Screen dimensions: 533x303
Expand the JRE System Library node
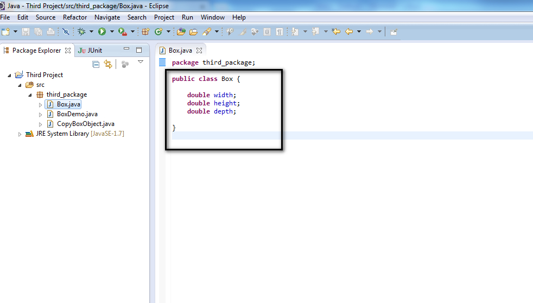pyautogui.click(x=20, y=134)
